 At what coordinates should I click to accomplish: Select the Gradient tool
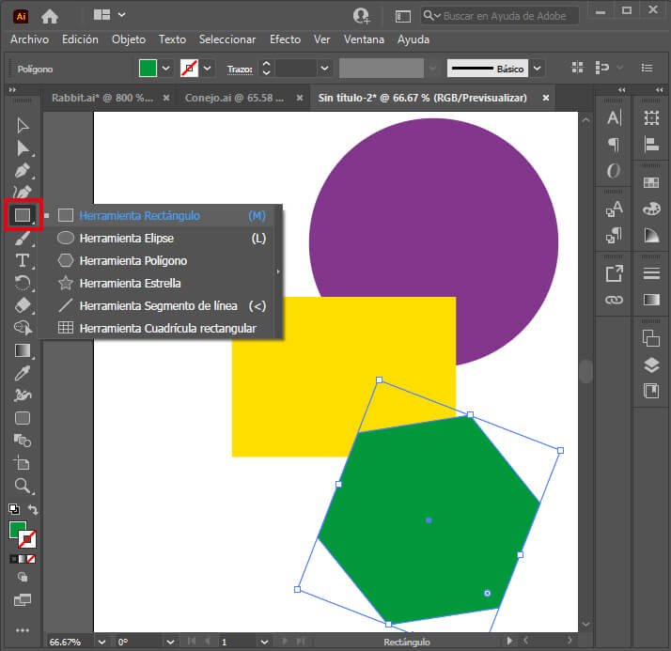[x=23, y=350]
